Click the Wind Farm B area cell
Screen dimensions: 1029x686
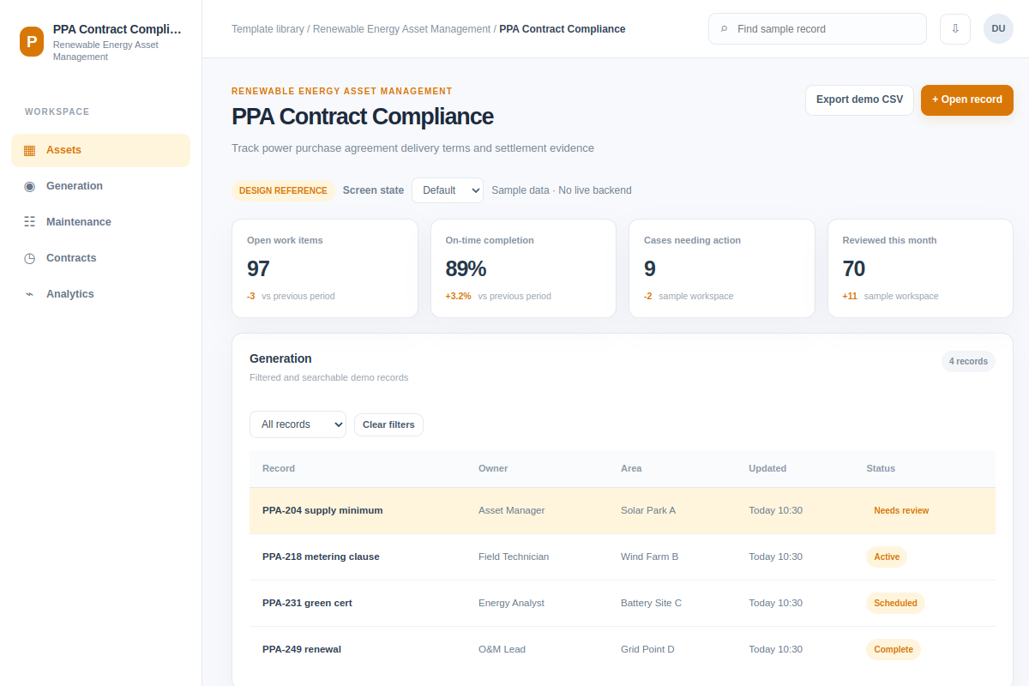pyautogui.click(x=649, y=557)
